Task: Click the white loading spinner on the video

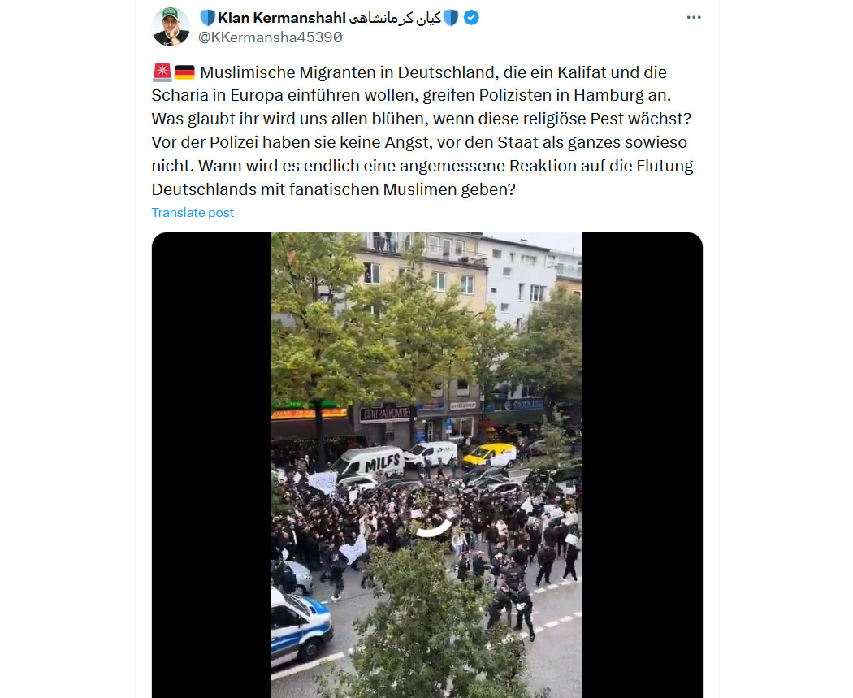Action: click(434, 529)
